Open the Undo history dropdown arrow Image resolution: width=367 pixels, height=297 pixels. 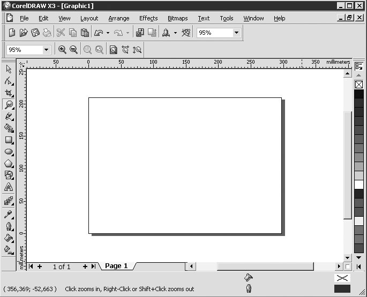(x=108, y=33)
